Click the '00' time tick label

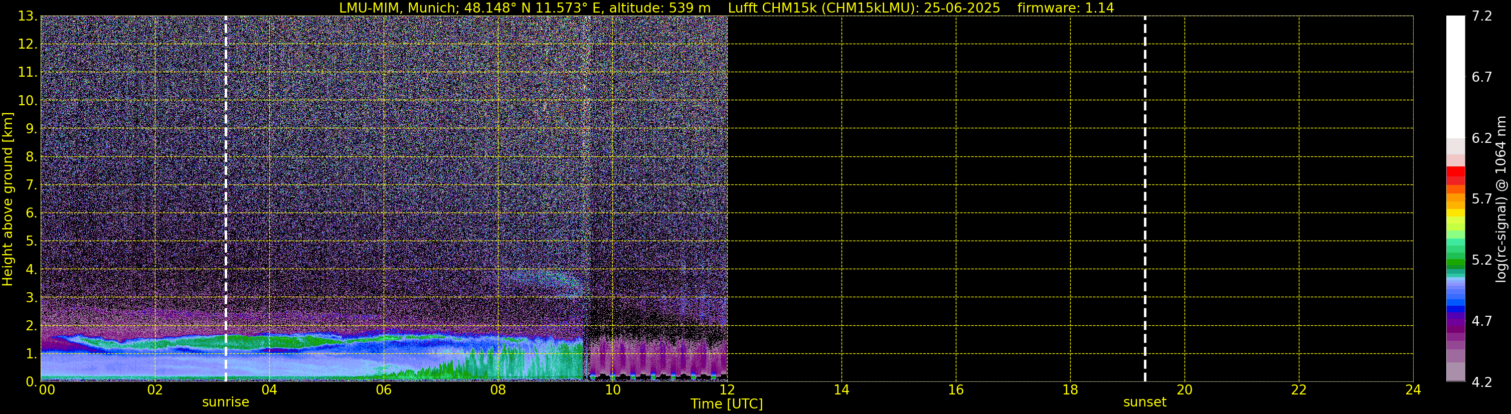47,390
